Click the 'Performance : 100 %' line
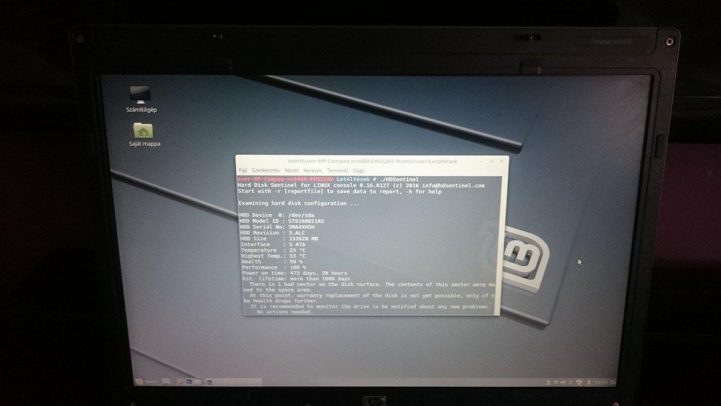 coord(274,267)
